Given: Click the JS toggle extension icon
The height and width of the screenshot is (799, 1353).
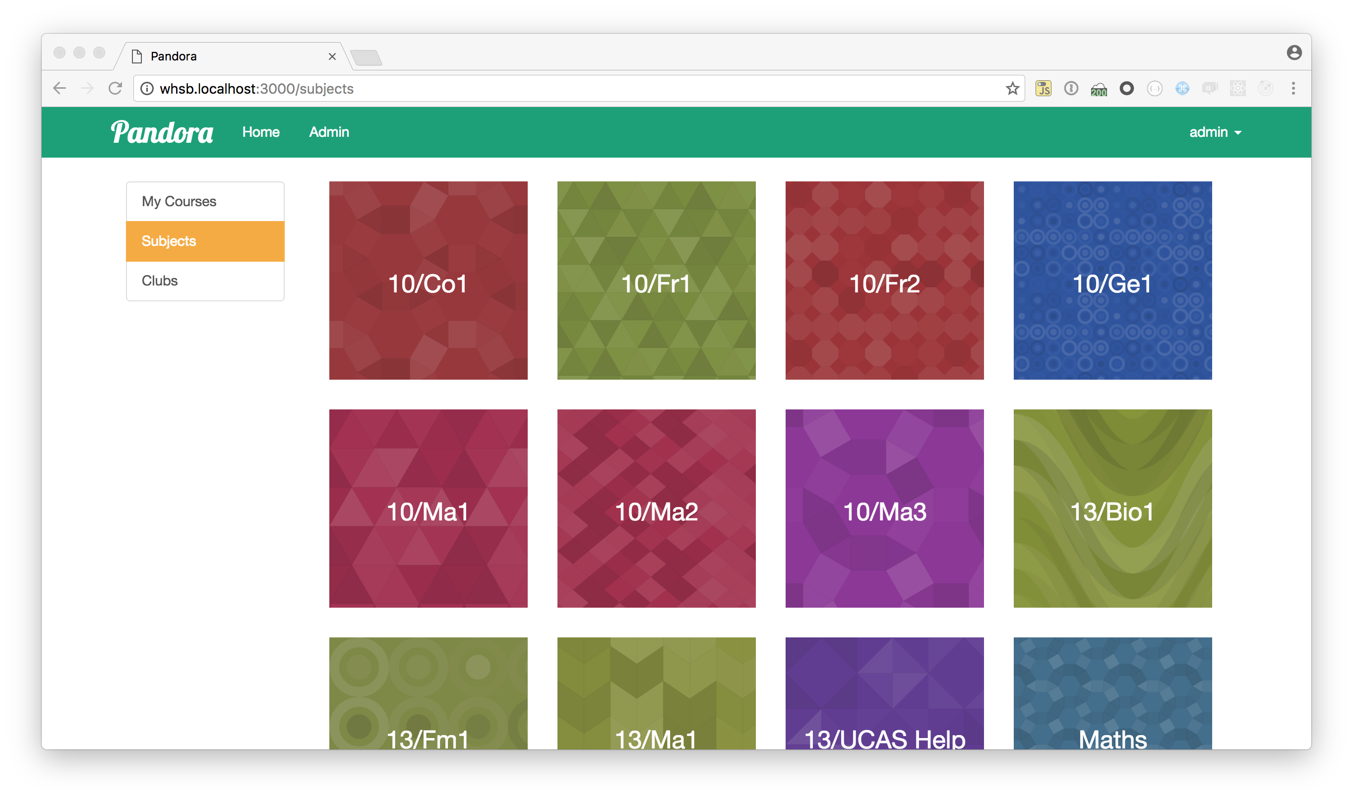Looking at the screenshot, I should pyautogui.click(x=1044, y=88).
